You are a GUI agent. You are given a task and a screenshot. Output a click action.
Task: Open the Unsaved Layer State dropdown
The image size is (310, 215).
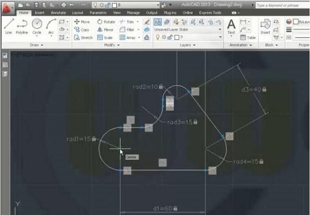(188, 29)
